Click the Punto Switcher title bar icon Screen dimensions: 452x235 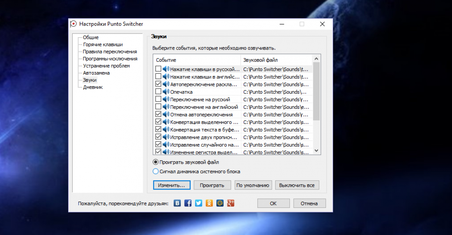74,24
